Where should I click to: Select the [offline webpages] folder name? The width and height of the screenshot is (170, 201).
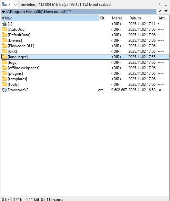point(24,68)
